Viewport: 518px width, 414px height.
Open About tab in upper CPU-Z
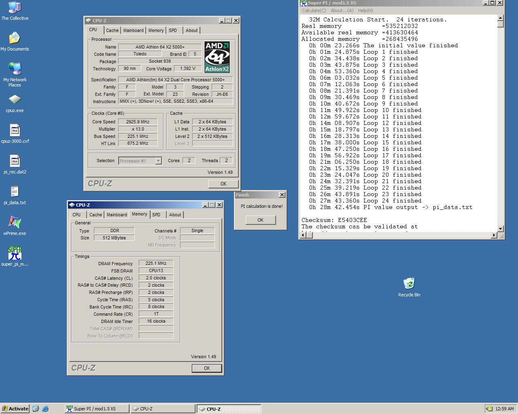tap(191, 30)
